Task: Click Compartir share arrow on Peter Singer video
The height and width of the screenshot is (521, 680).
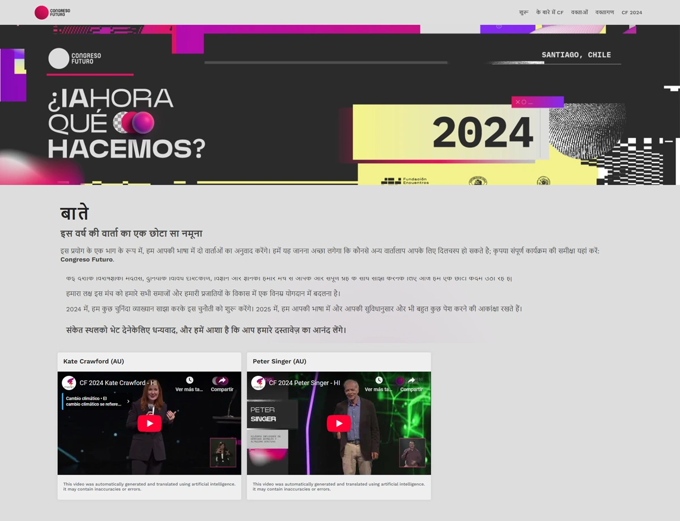Action: pos(411,381)
